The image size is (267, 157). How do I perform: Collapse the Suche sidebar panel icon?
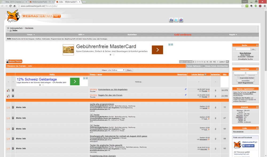tap(257, 45)
